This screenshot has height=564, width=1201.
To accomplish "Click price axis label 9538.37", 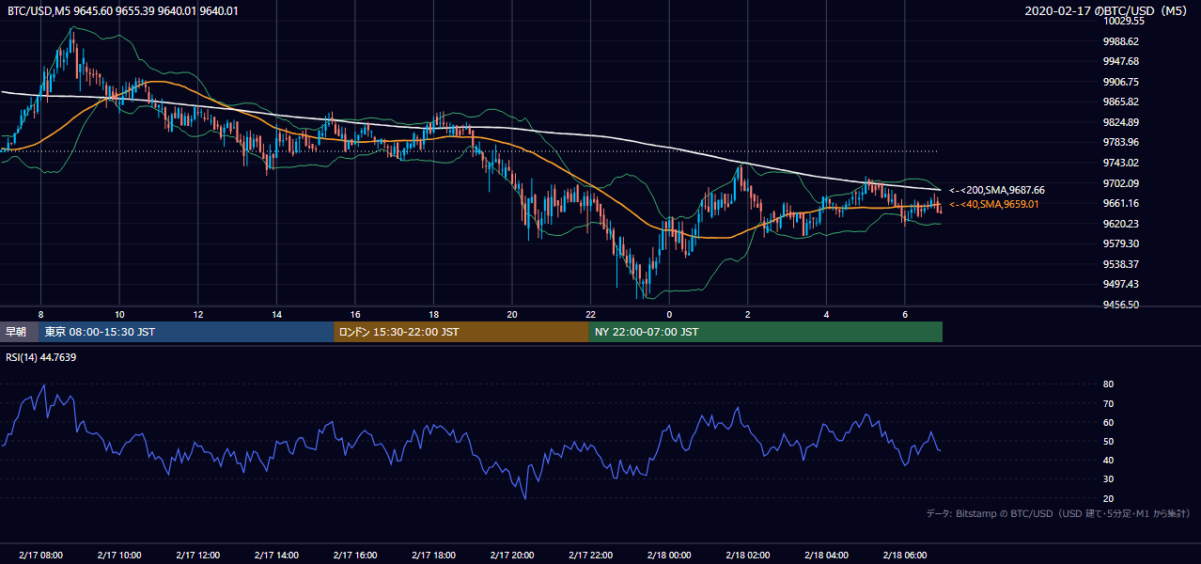I will coord(1120,264).
